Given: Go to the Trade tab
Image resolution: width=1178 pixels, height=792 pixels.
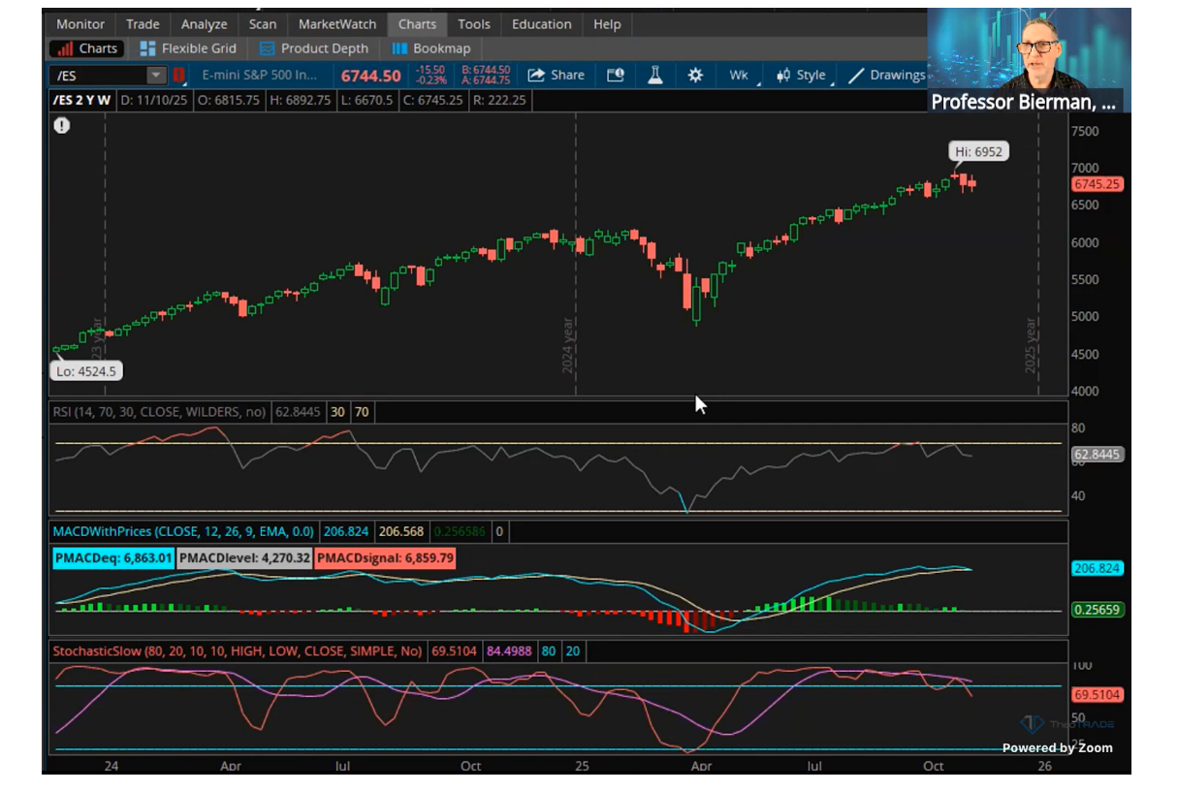Looking at the screenshot, I should tap(143, 24).
